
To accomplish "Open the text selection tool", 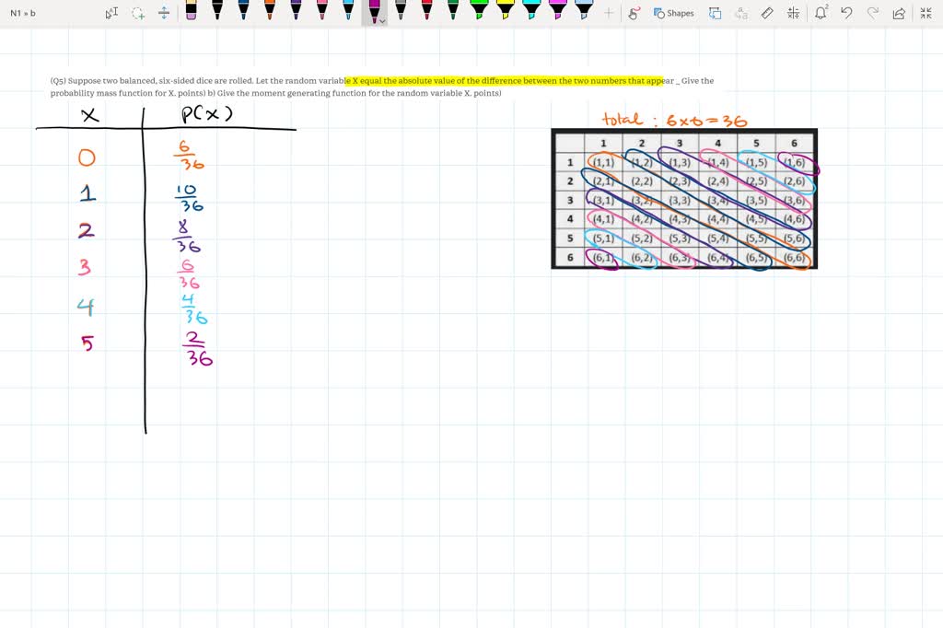I will tap(111, 13).
